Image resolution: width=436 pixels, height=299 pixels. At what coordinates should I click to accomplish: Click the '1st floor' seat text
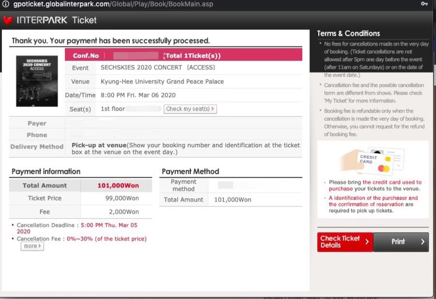[x=112, y=109]
